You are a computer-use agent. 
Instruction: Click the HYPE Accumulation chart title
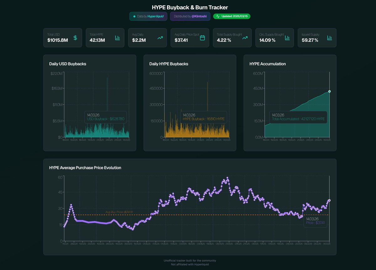(268, 64)
